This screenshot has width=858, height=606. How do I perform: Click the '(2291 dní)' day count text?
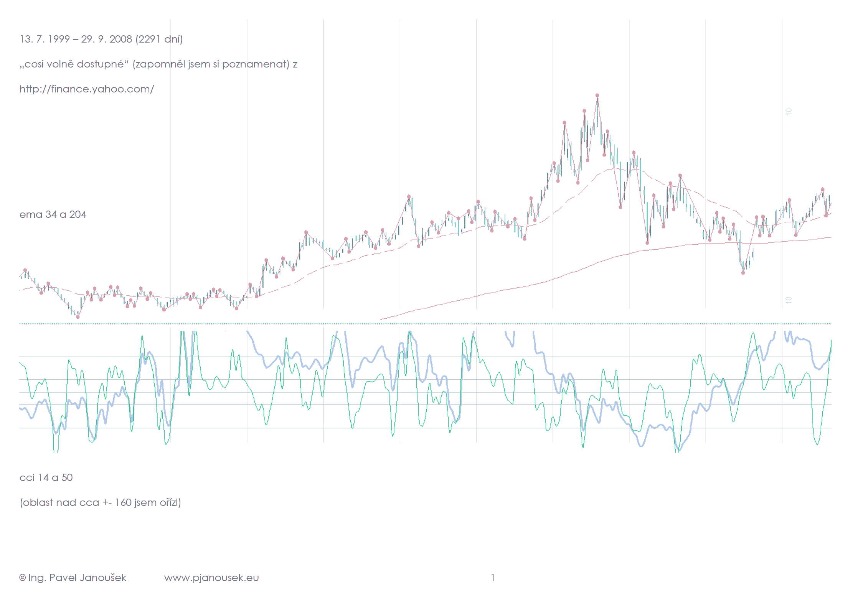159,39
